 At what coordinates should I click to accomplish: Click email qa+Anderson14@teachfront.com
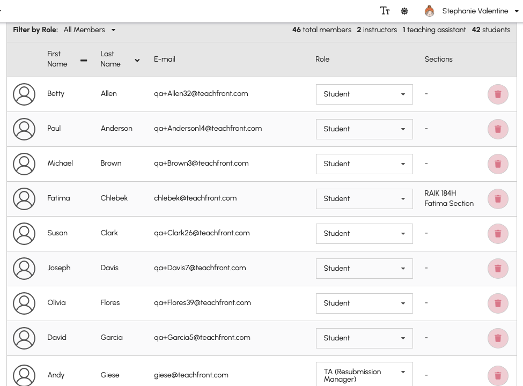208,128
